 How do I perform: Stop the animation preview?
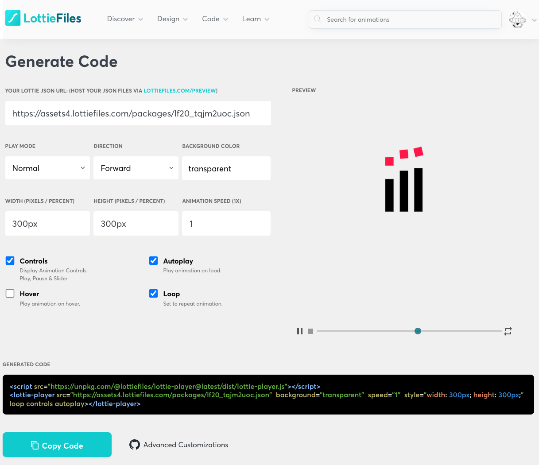point(310,331)
